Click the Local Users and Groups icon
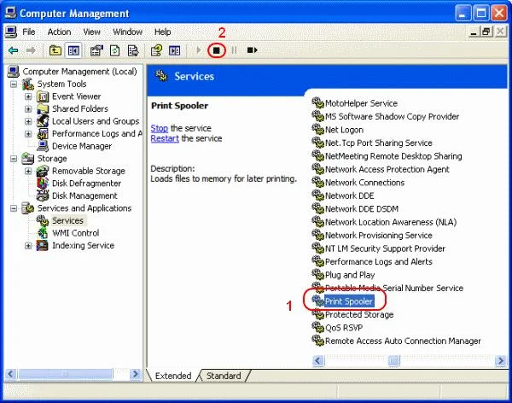The image size is (512, 403). tap(44, 121)
